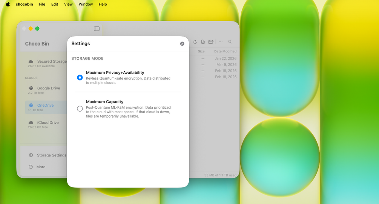This screenshot has height=204, width=379.
Task: Click the Keyless Quantum-safe encryption description
Action: (128, 80)
